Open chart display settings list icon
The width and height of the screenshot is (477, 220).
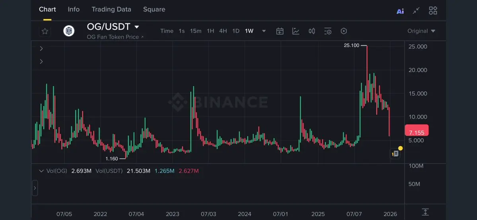pyautogui.click(x=328, y=31)
